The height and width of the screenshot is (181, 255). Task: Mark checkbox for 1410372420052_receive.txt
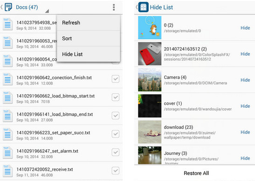click(x=116, y=171)
